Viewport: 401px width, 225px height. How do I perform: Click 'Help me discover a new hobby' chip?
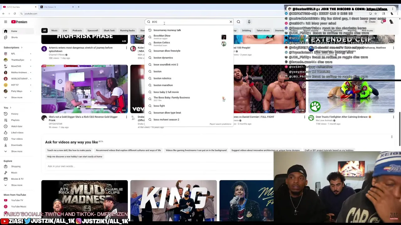75,157
